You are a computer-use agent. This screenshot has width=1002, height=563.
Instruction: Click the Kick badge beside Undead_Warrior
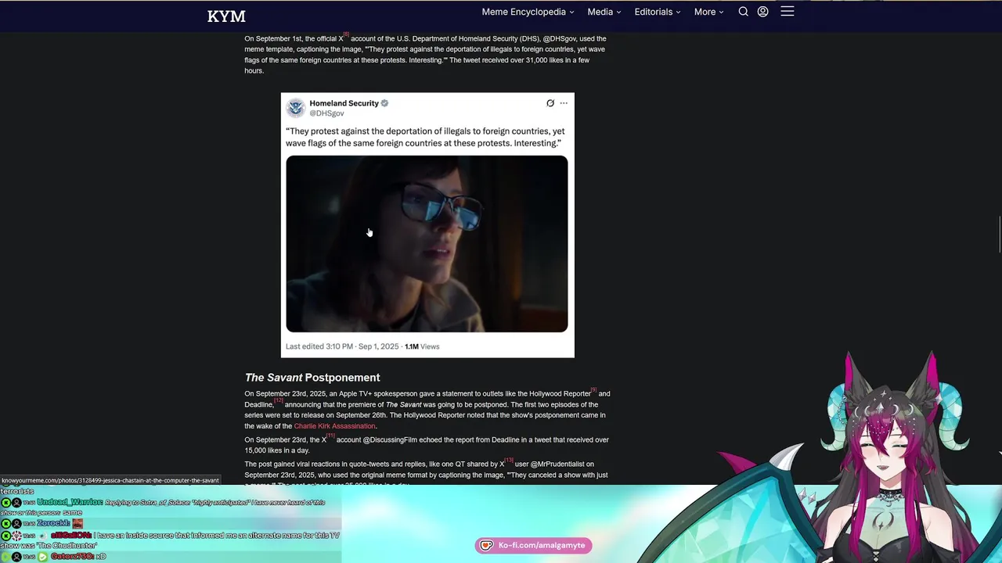[6, 502]
